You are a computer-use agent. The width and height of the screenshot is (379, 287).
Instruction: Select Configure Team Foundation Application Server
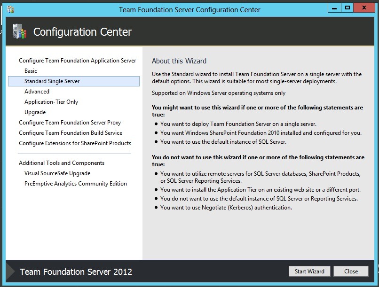pos(77,61)
